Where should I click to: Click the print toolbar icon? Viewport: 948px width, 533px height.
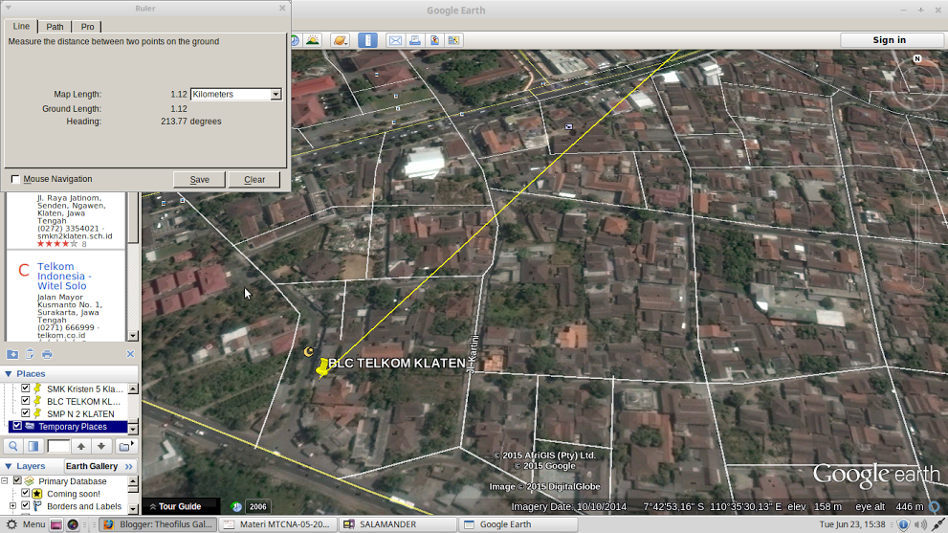click(x=415, y=40)
